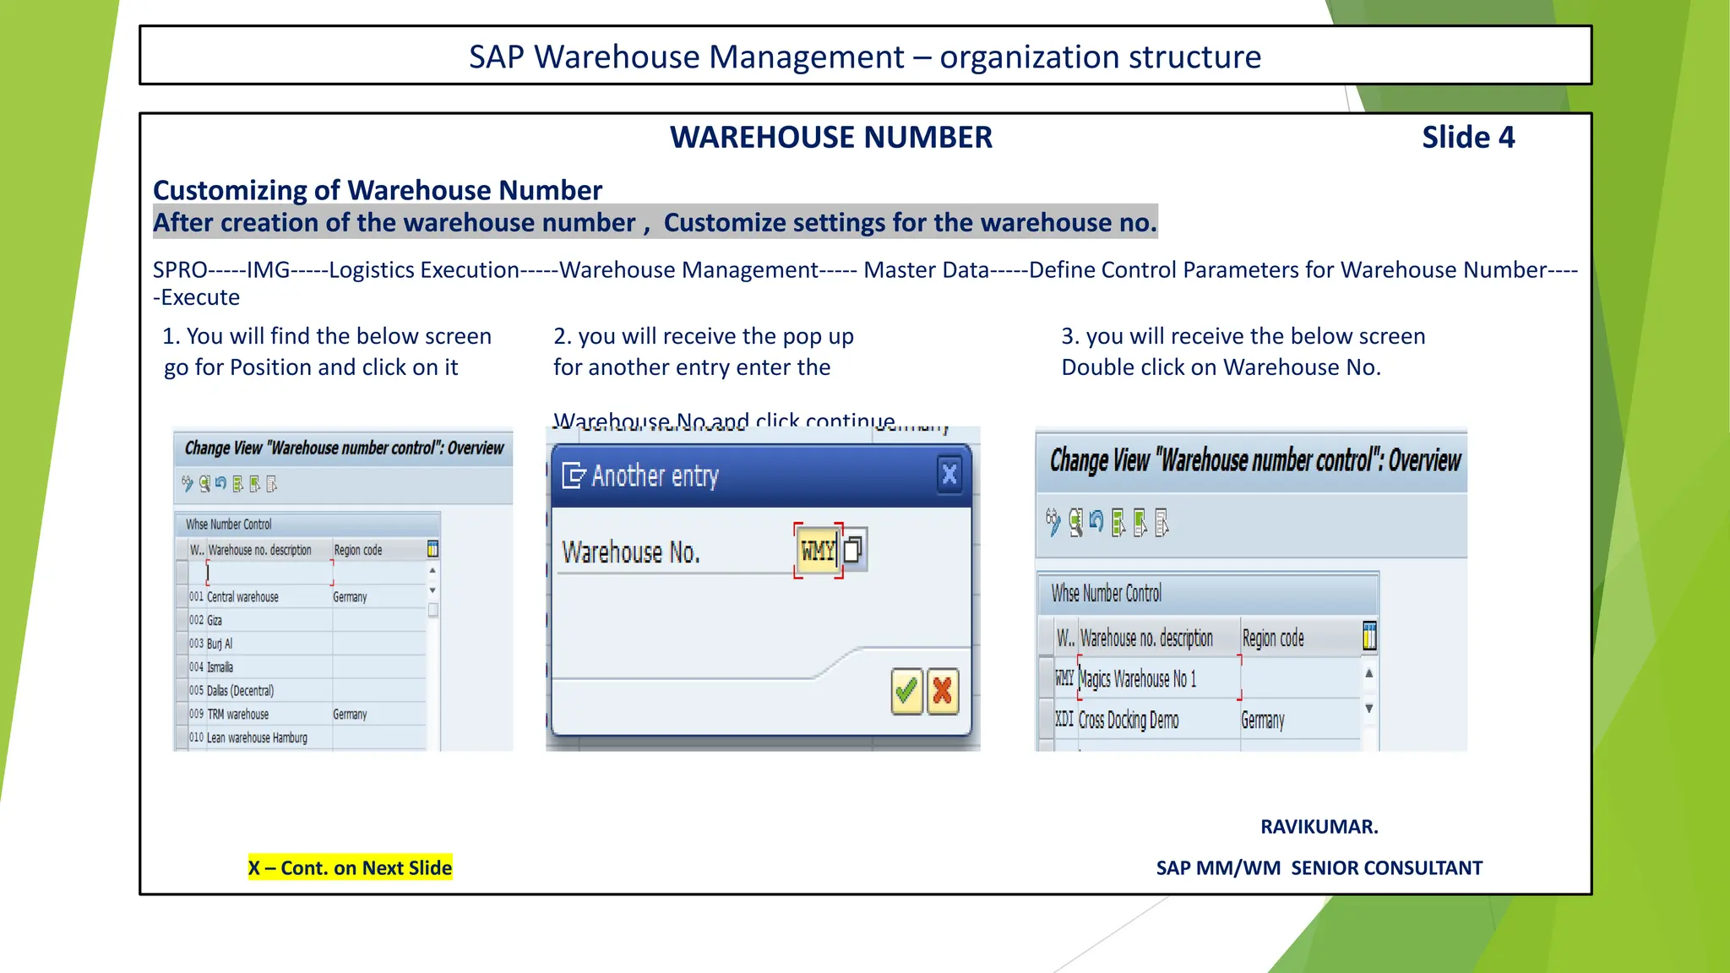The height and width of the screenshot is (973, 1730).
Task: Click the WMY warehouse number cell in the list
Action: tap(1065, 678)
